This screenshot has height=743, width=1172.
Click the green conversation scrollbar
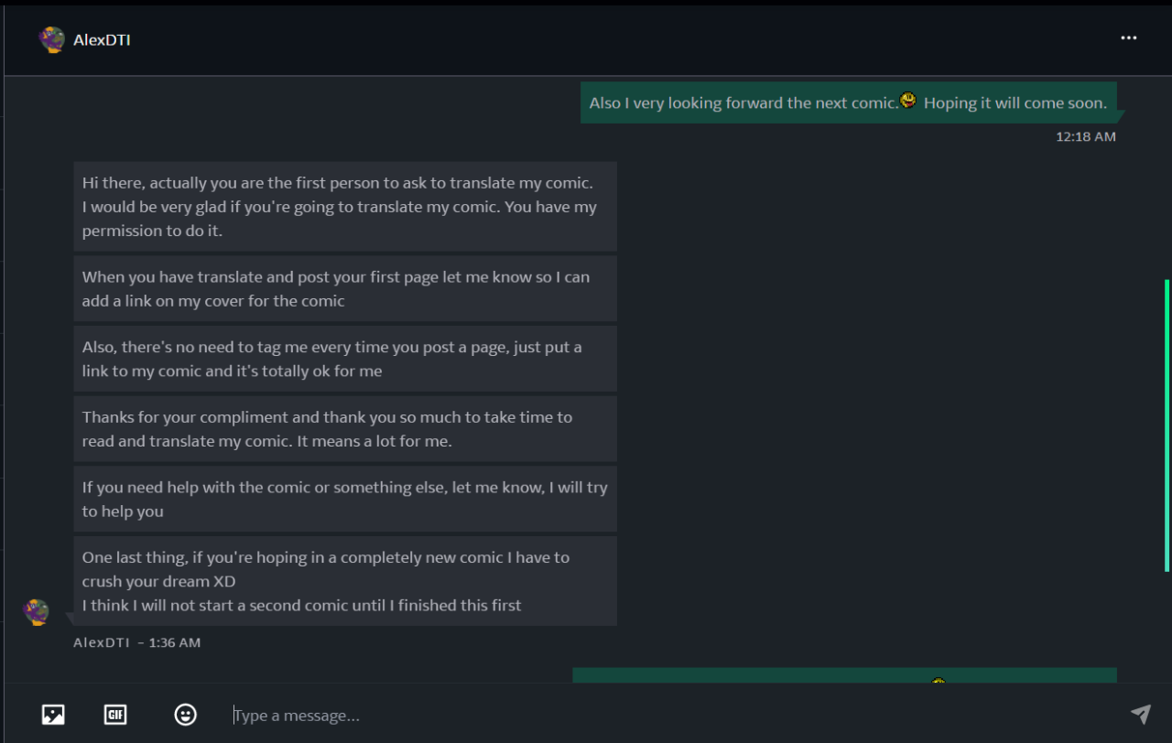point(1167,425)
